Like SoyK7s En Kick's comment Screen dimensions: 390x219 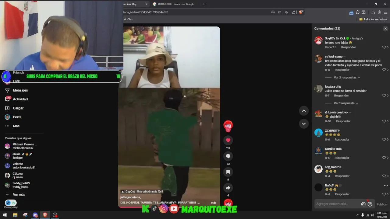[384, 47]
